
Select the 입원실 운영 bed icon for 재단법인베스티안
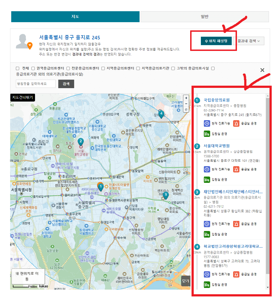(x=207, y=234)
